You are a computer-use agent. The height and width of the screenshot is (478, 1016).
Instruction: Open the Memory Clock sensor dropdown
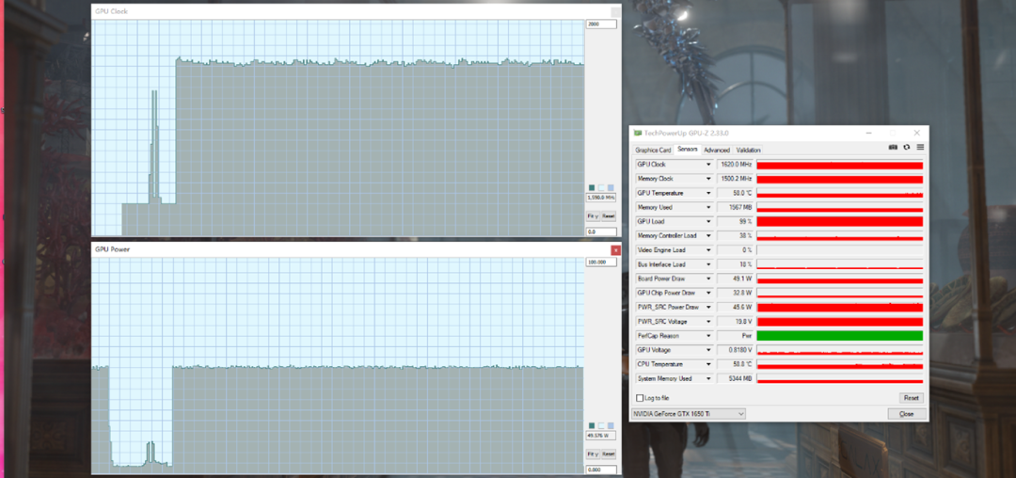[708, 179]
